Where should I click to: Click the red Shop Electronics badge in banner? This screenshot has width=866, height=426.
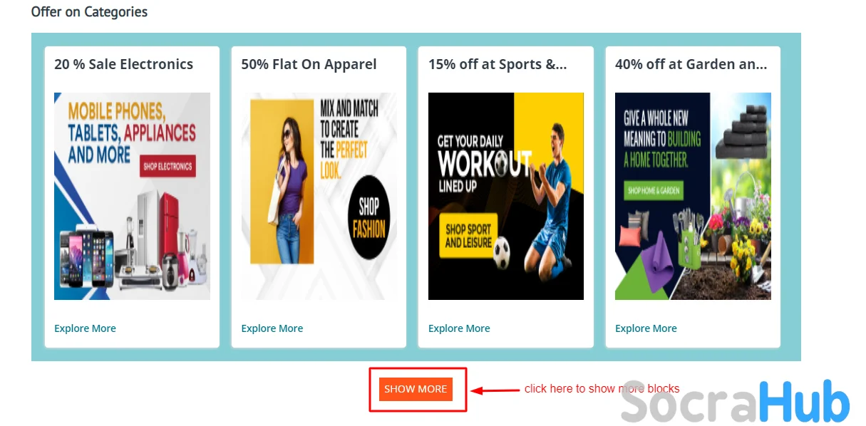click(167, 166)
